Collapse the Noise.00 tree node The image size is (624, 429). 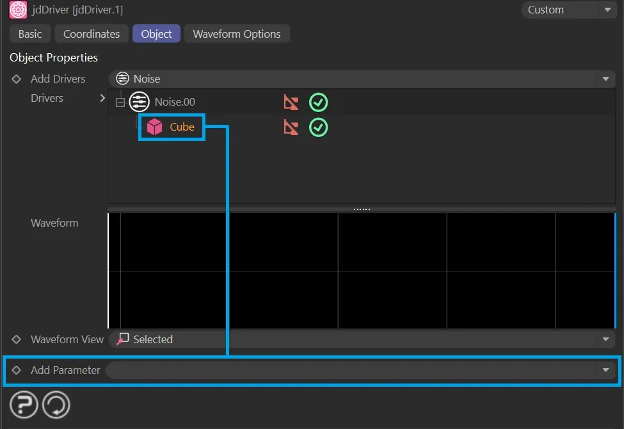tap(120, 102)
